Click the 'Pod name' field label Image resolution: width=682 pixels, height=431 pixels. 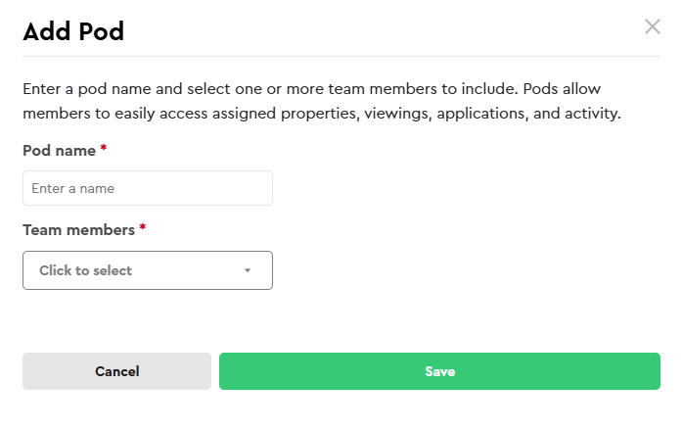click(59, 151)
